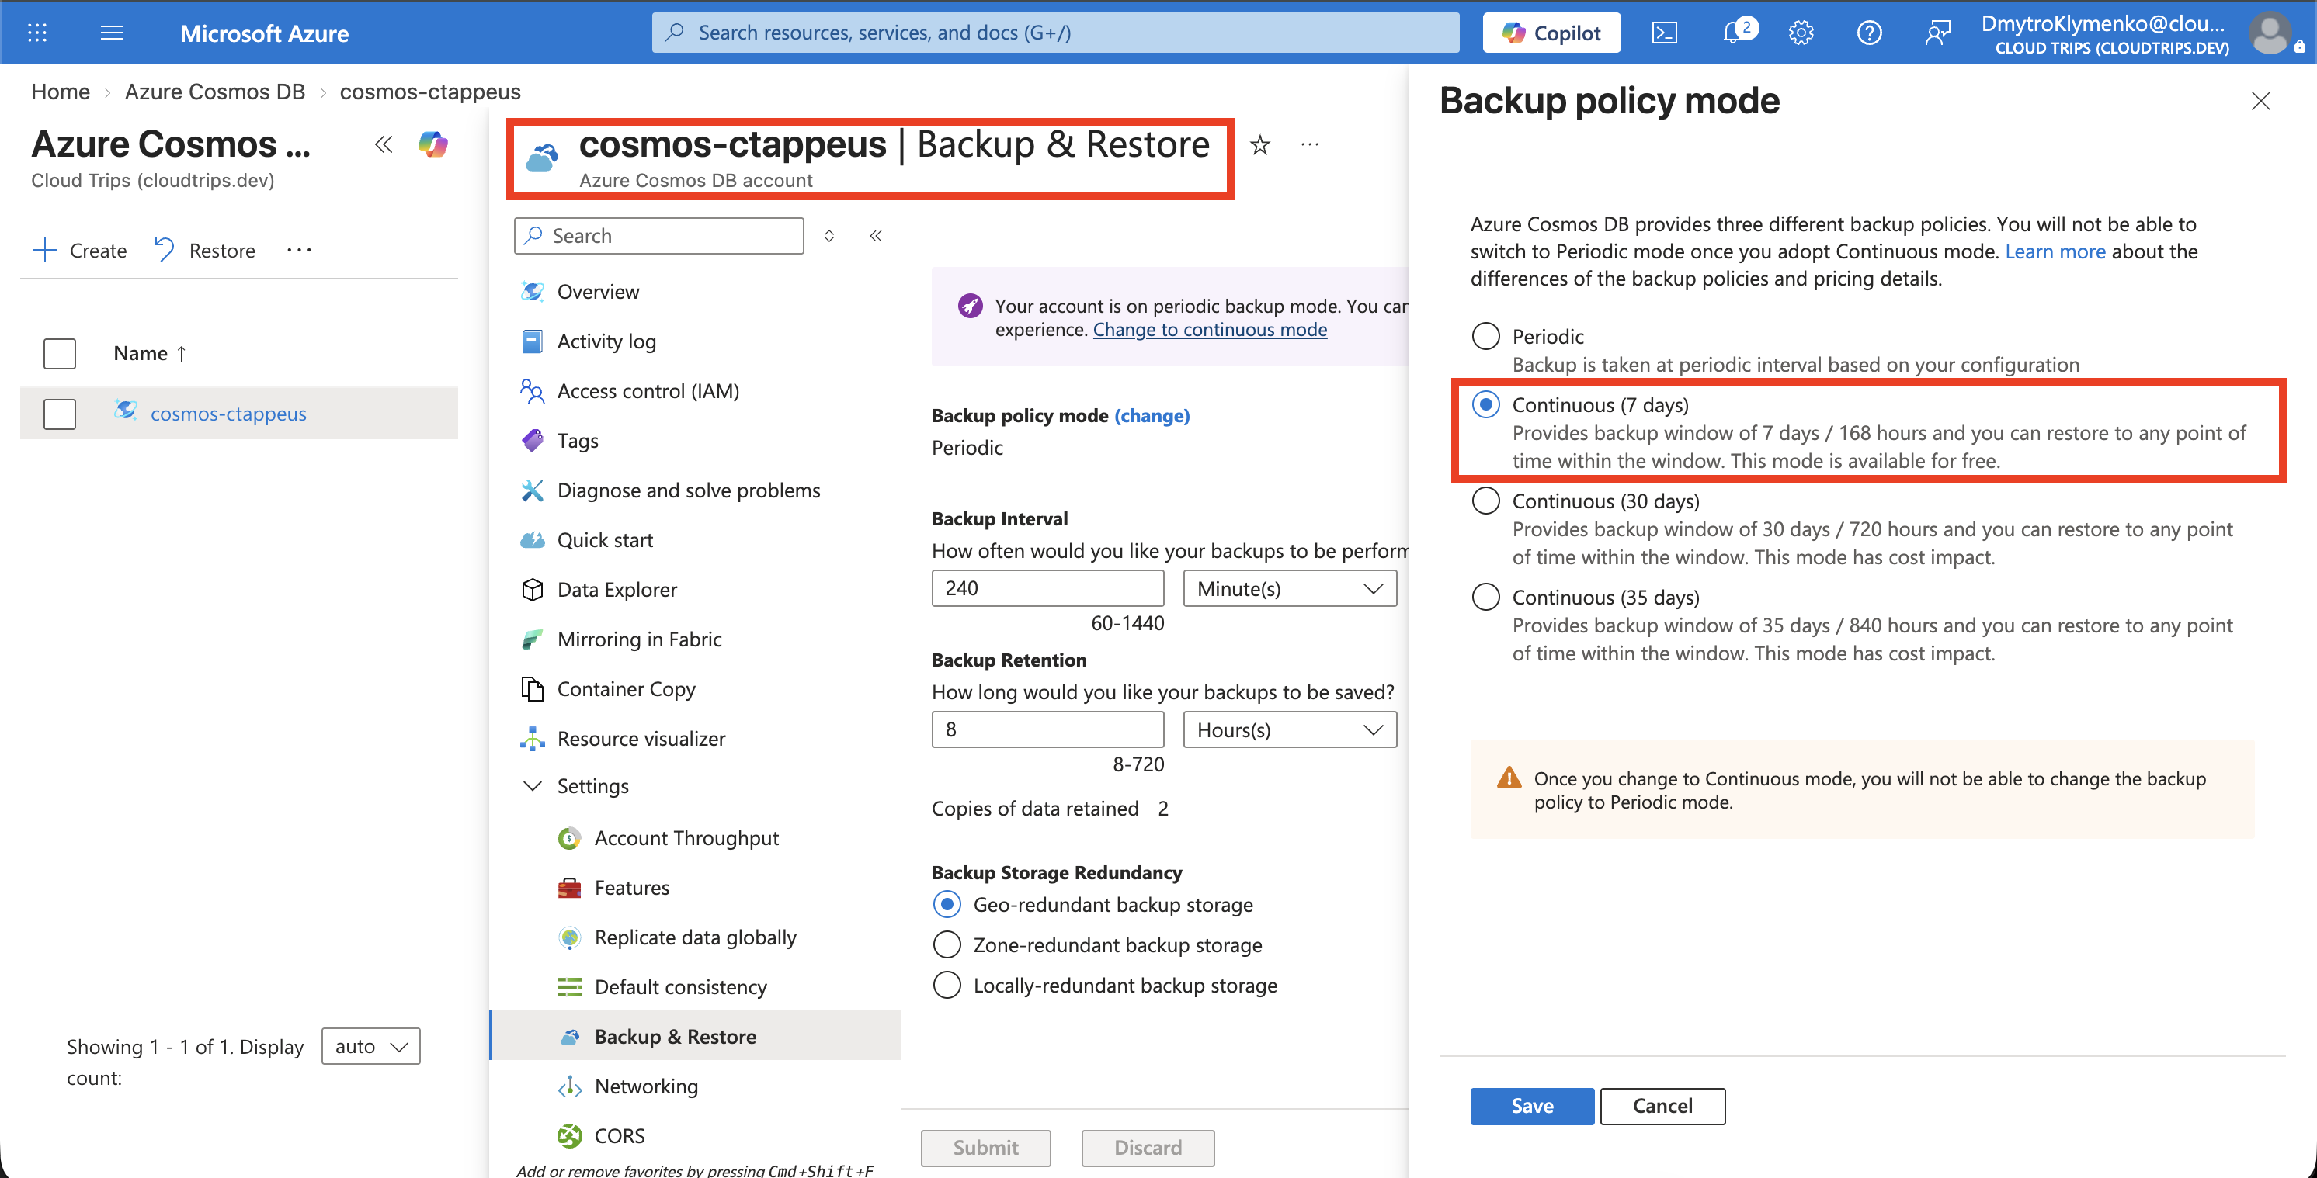Image resolution: width=2317 pixels, height=1178 pixels.
Task: Save the backup policy mode change
Action: point(1532,1105)
